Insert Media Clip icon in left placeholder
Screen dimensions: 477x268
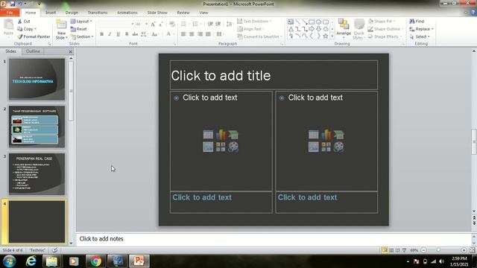point(233,147)
